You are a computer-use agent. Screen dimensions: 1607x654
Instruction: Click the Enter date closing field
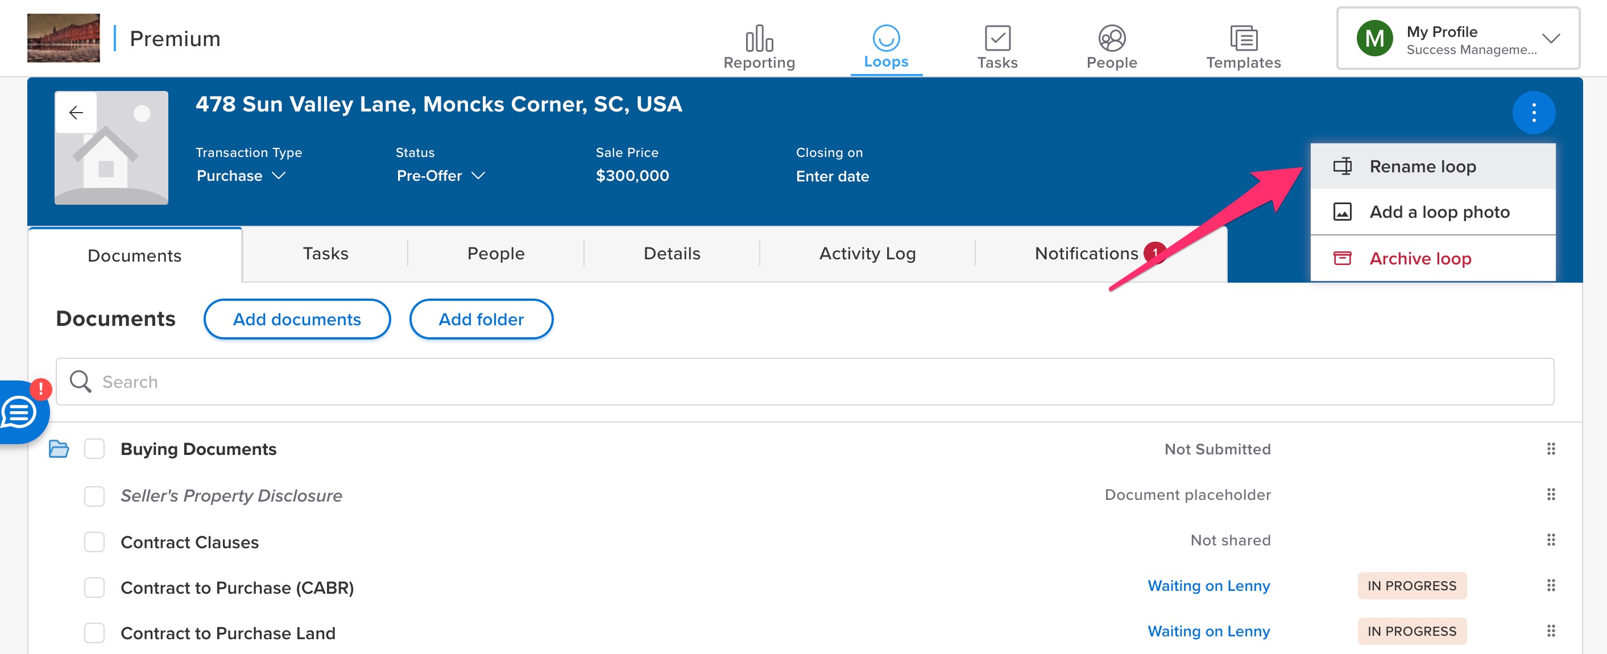point(832,177)
